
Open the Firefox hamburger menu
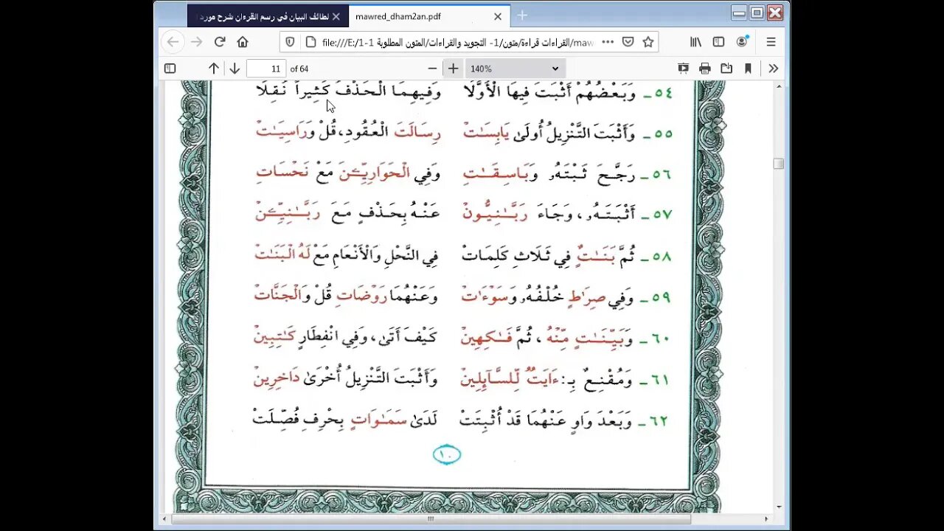(x=771, y=42)
